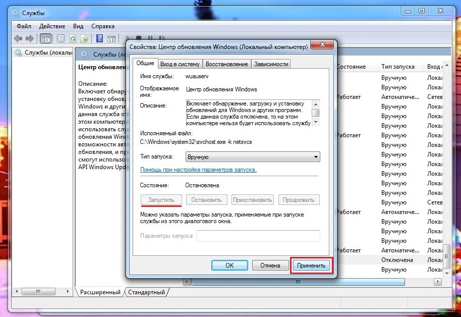Open the Действие menu
461x317 pixels.
(x=52, y=26)
